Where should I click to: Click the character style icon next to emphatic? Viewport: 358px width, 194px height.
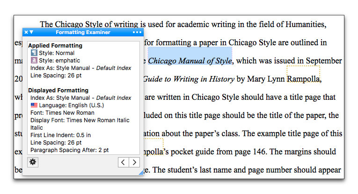coord(34,60)
